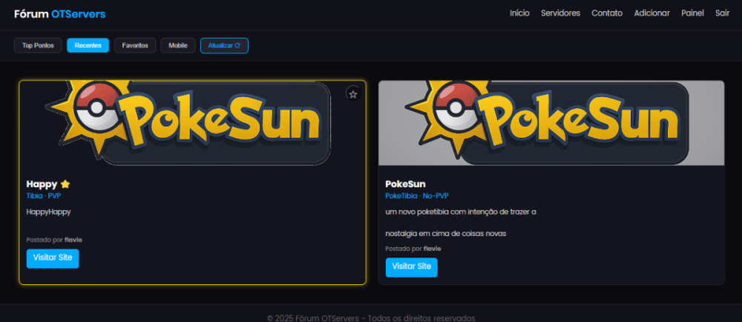Toggle the favorite star on Happy card
Screen dimensions: 742x322
click(353, 94)
